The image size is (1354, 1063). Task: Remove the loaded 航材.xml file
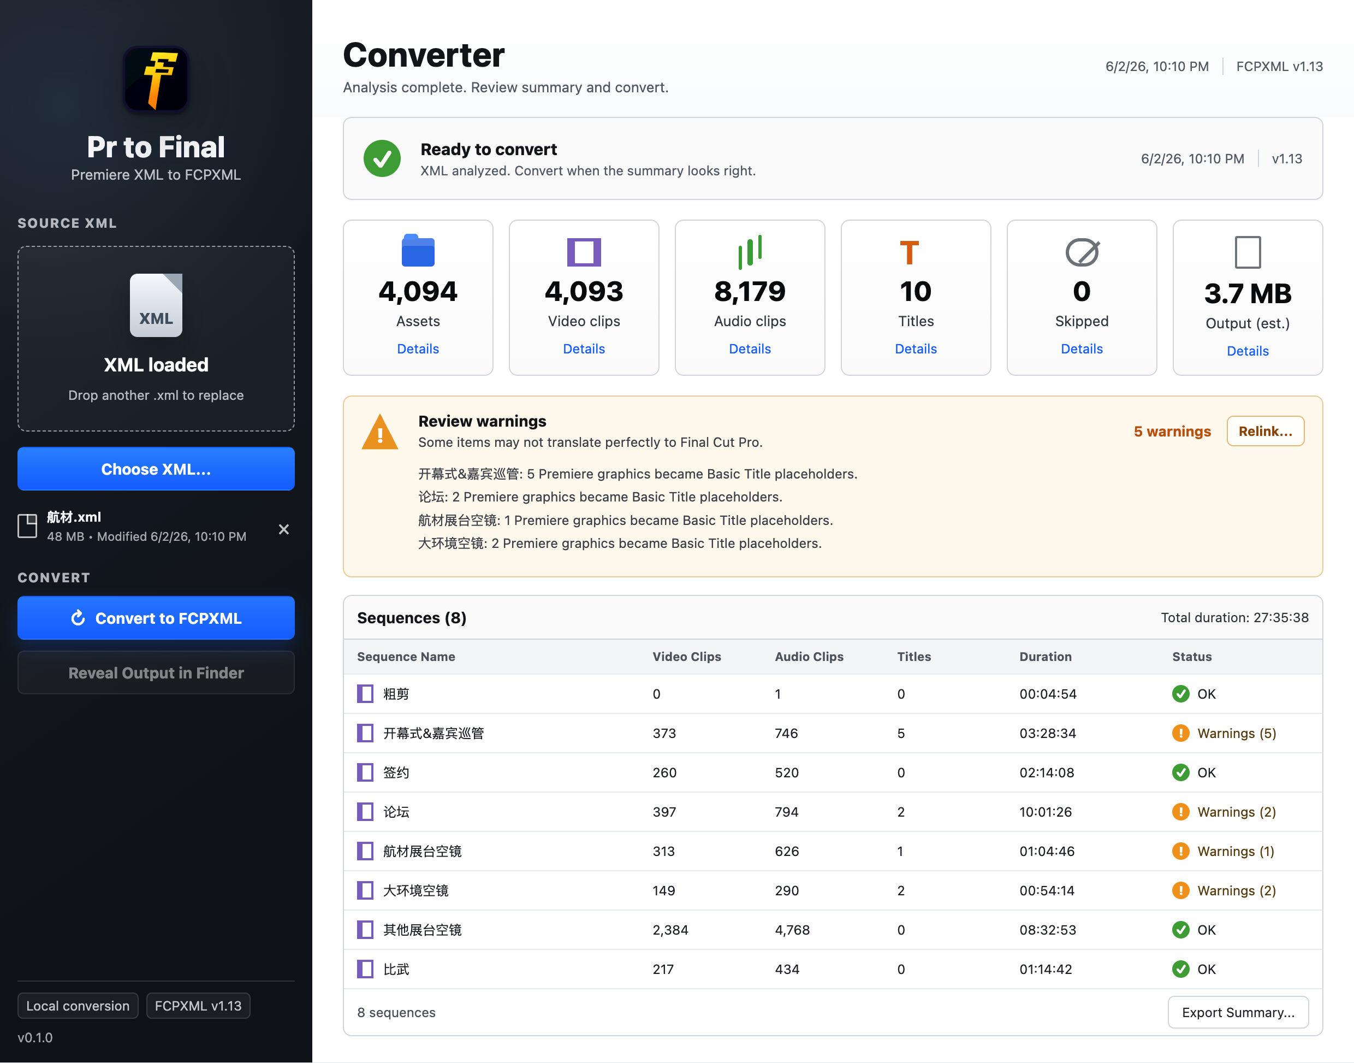(x=283, y=529)
